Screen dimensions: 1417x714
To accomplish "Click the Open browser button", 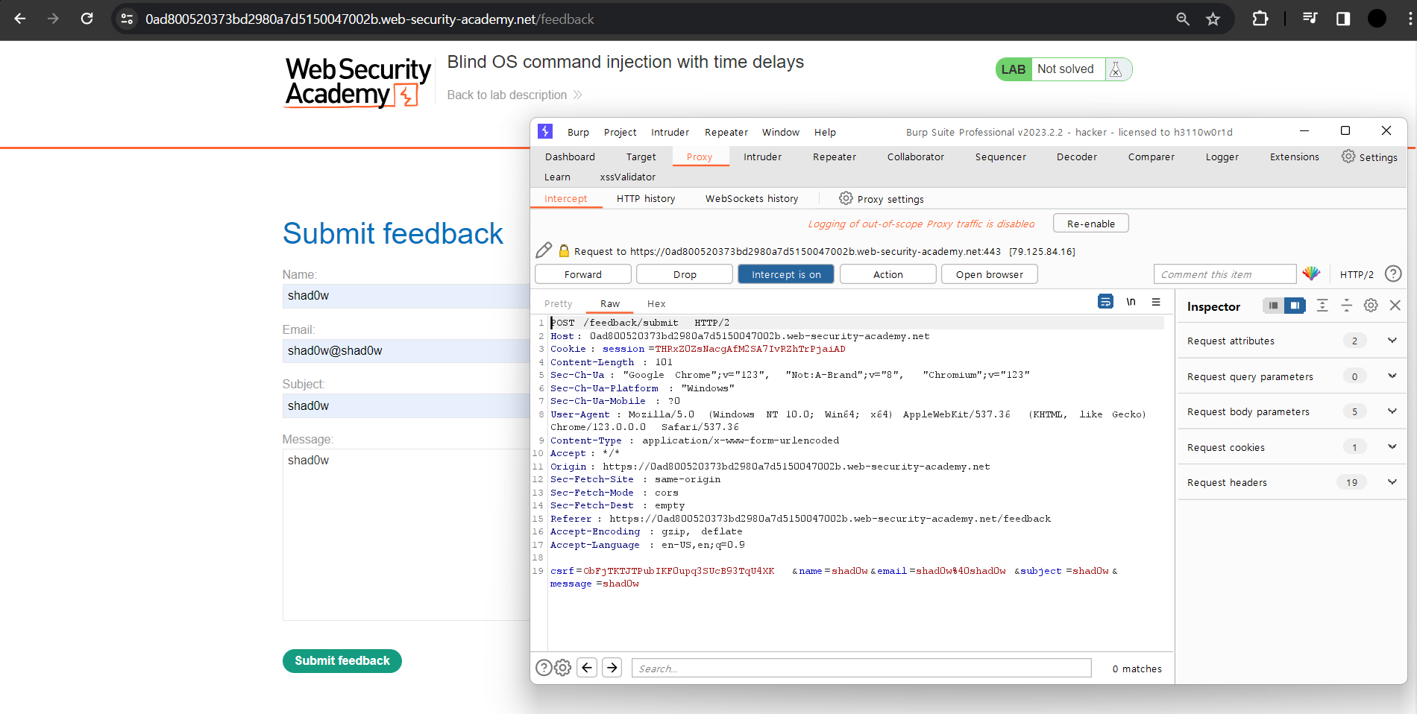I will 989,274.
